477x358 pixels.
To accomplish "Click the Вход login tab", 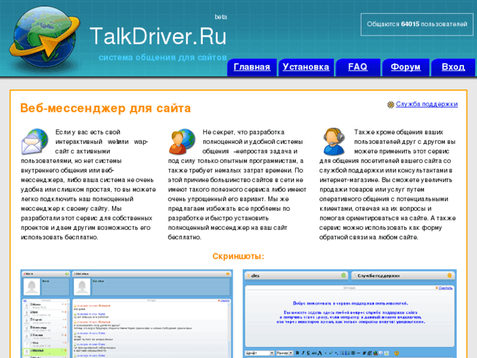I will 453,67.
